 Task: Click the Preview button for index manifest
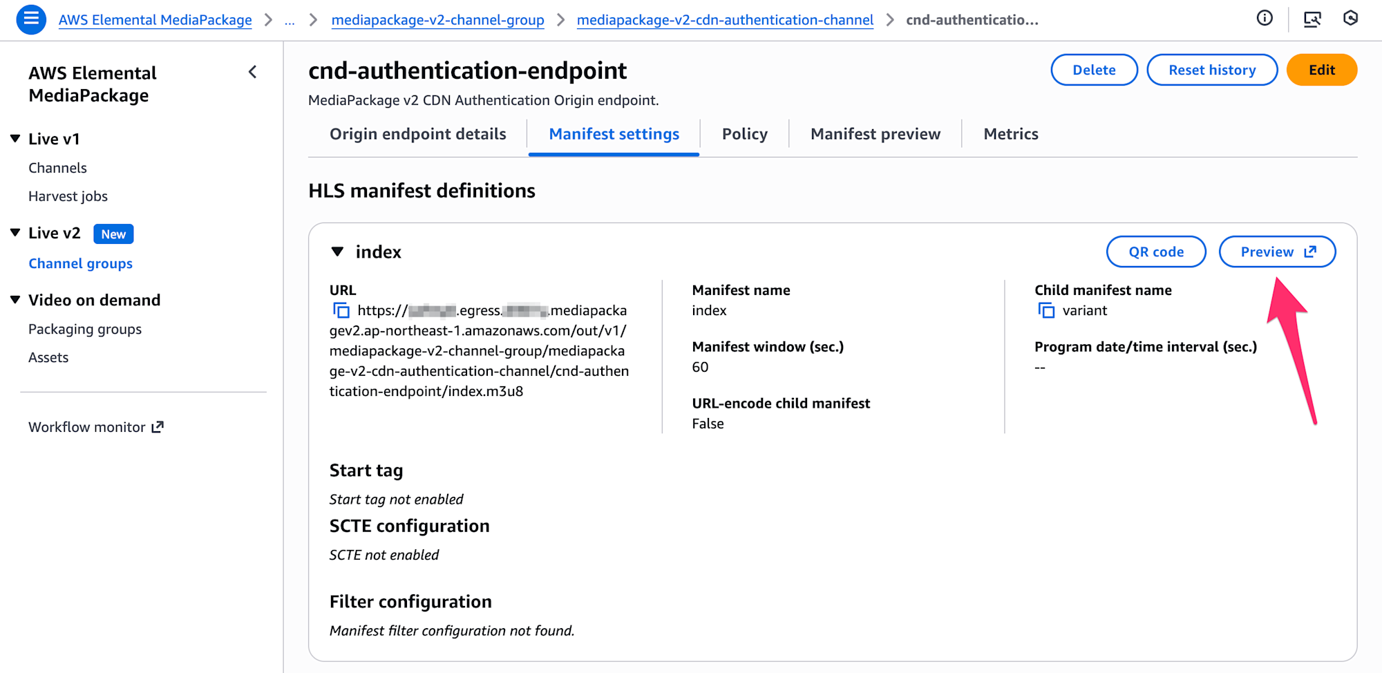1277,252
